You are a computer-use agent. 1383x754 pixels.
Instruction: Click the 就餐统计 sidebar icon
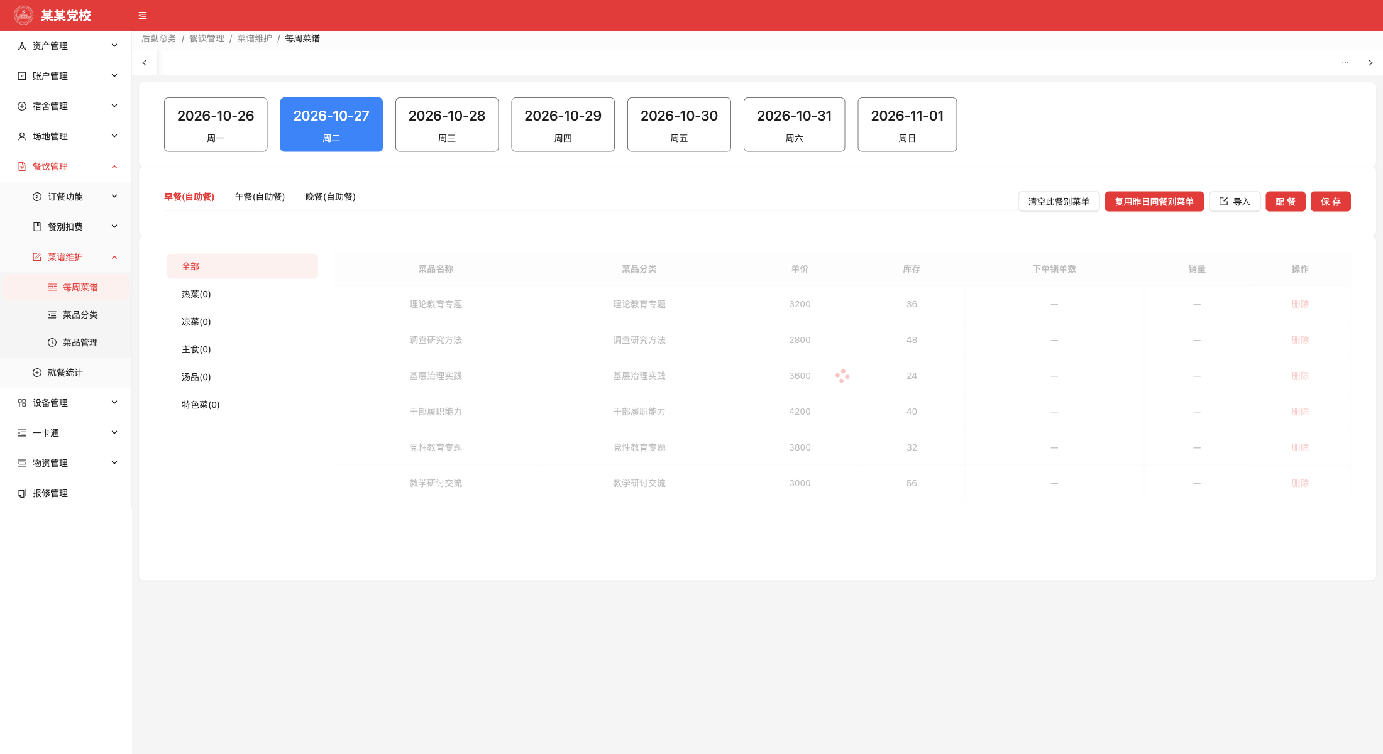pos(37,373)
